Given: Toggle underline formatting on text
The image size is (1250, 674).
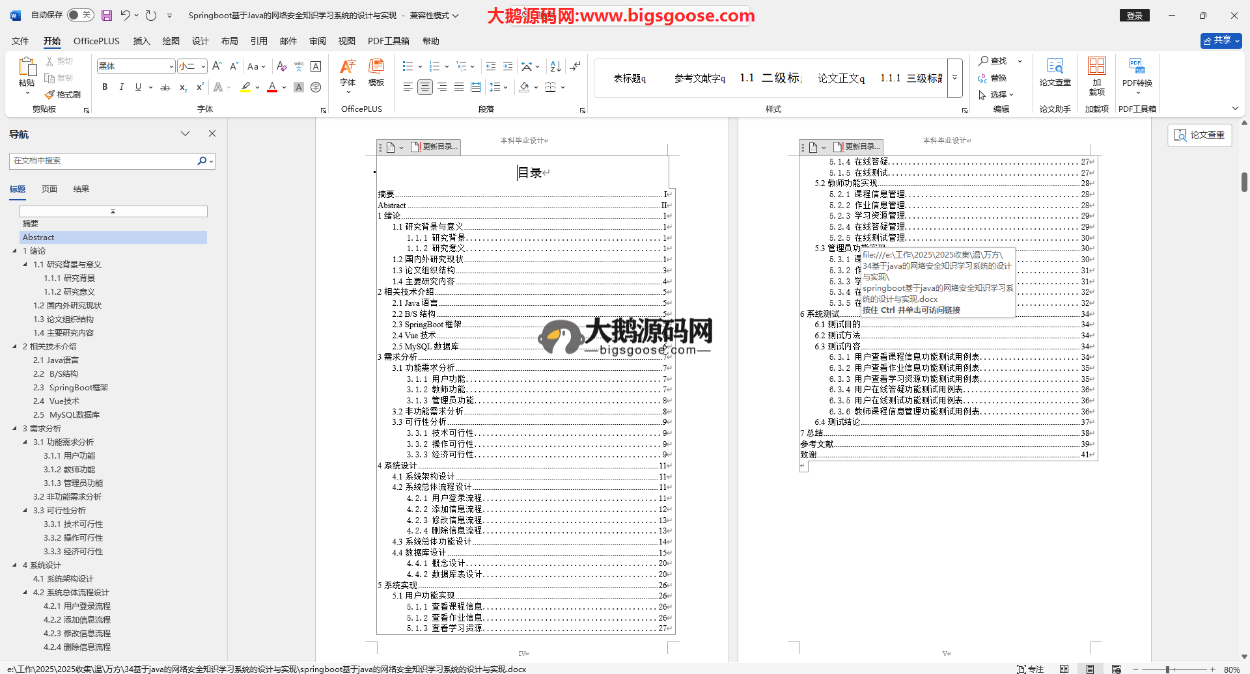Looking at the screenshot, I should 138,87.
